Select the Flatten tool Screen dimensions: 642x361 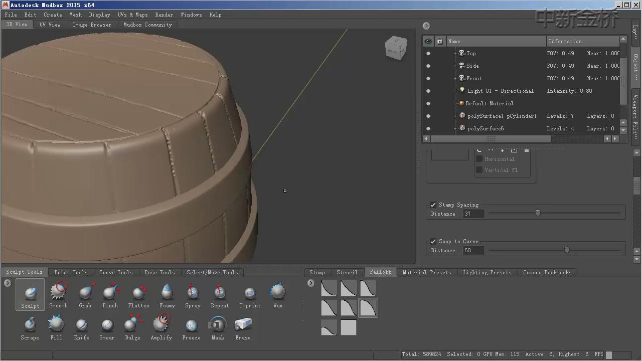[139, 295]
